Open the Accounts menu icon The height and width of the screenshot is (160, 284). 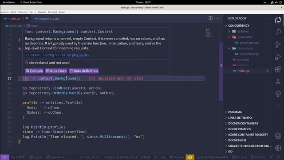point(278,136)
